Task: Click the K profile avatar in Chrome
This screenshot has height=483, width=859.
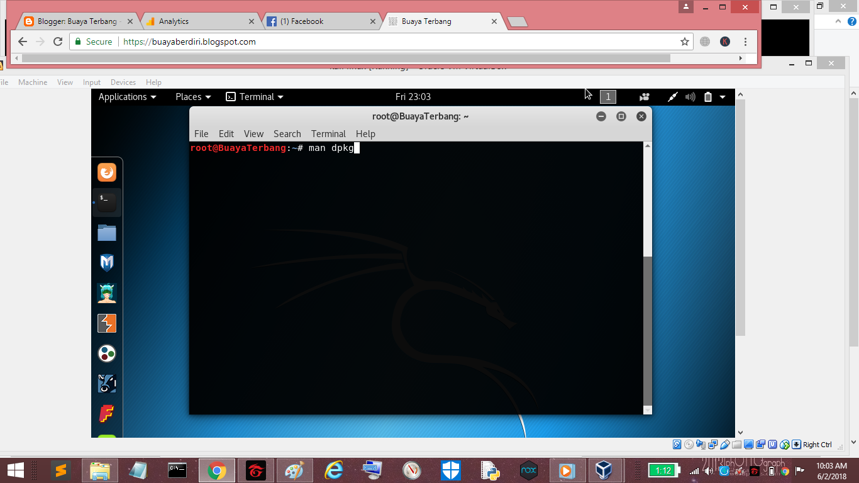Action: [x=726, y=42]
